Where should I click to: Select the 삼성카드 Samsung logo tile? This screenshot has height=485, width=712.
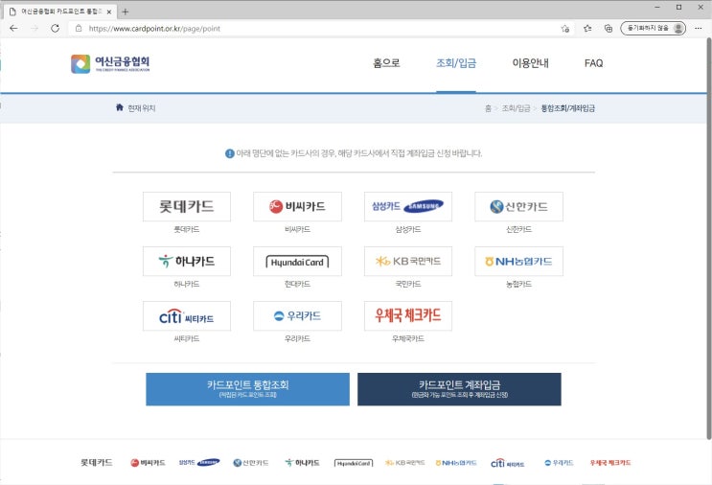408,207
